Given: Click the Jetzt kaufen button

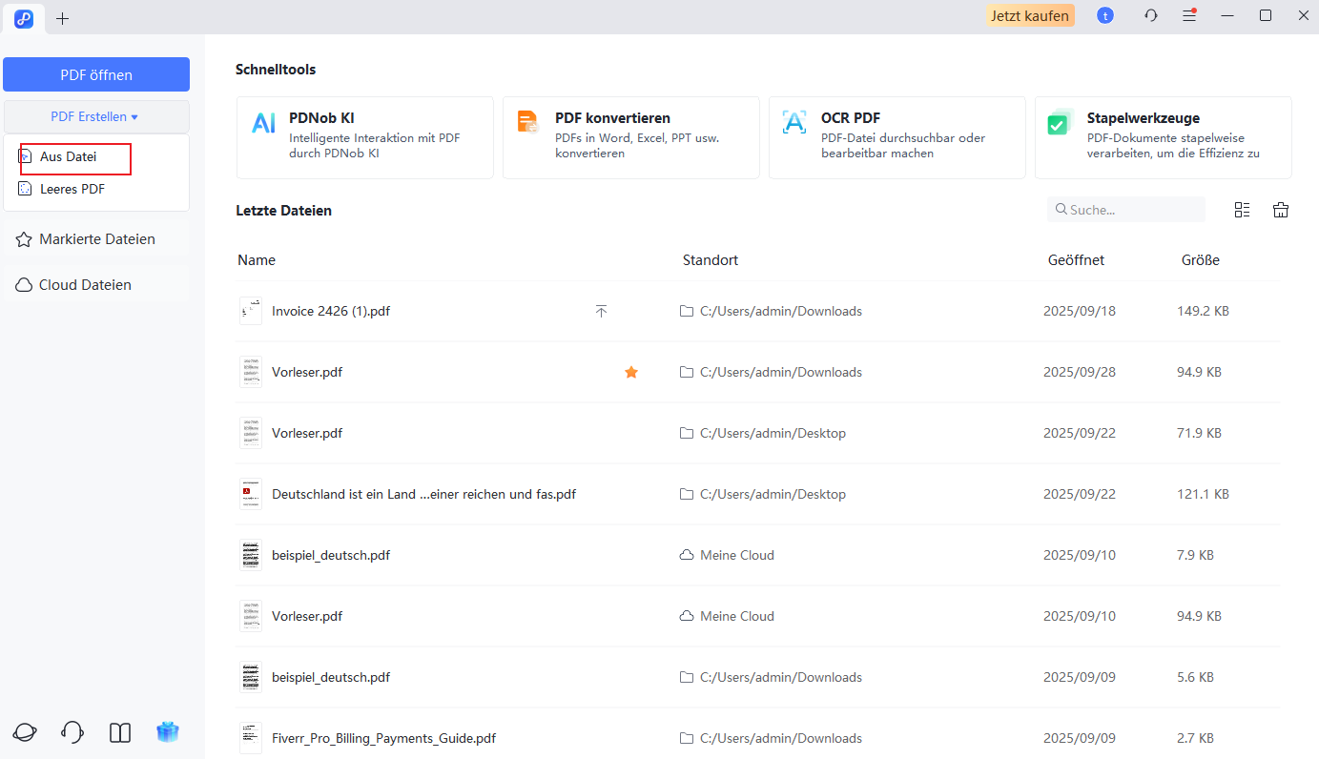Looking at the screenshot, I should click(1029, 16).
